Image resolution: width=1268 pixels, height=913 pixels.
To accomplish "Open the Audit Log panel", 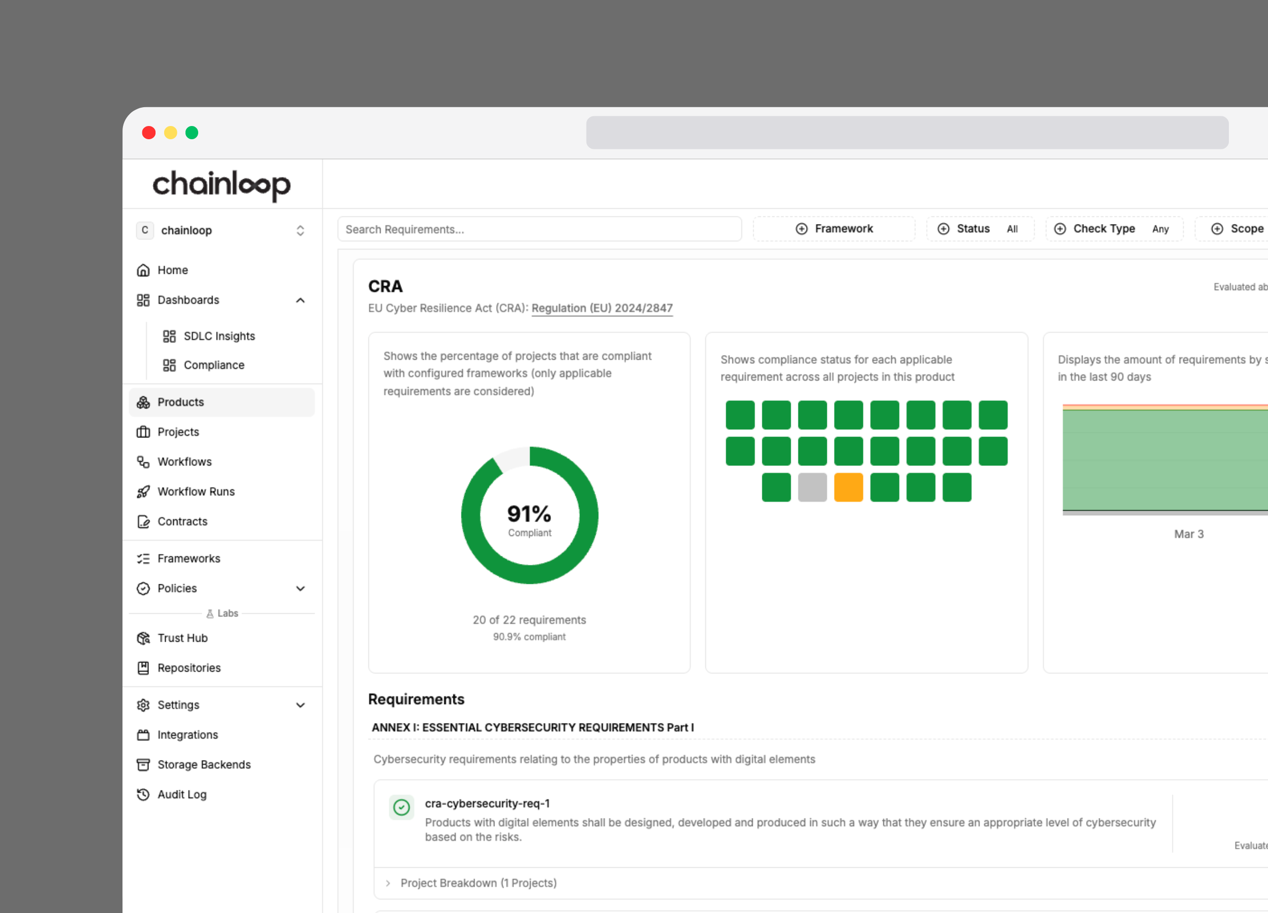I will coord(182,794).
